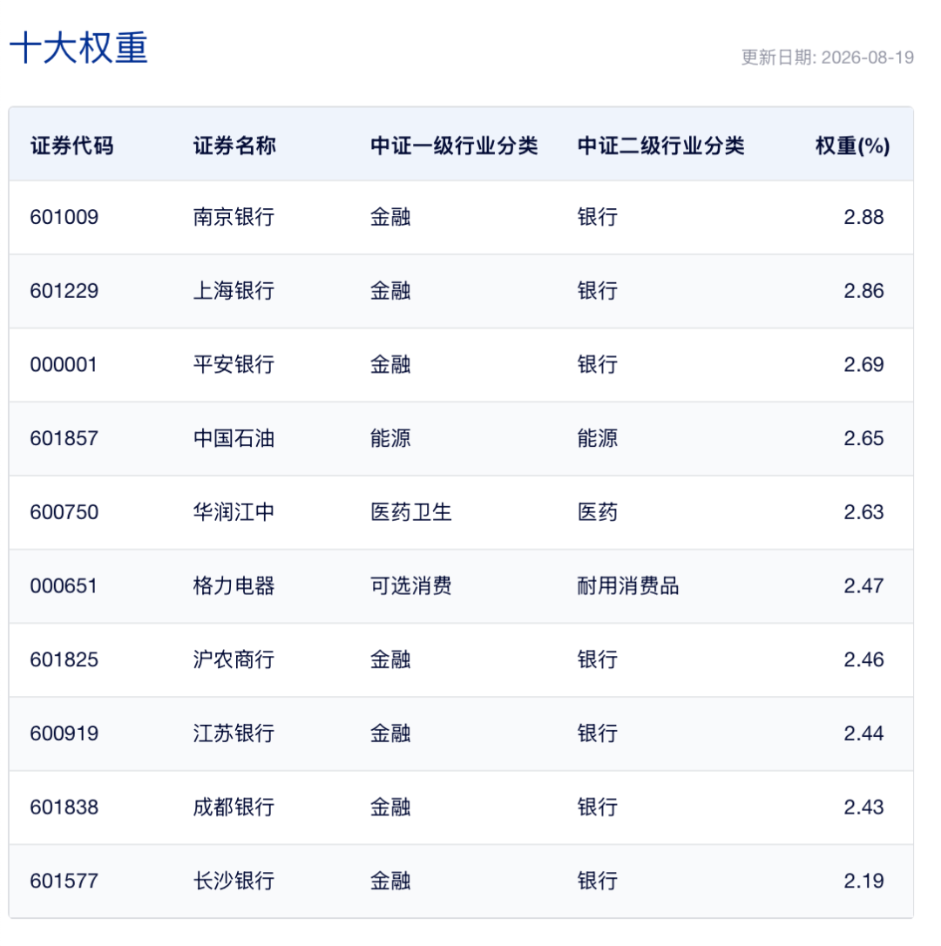
Task: Click the name 格力电器
Action: [234, 586]
